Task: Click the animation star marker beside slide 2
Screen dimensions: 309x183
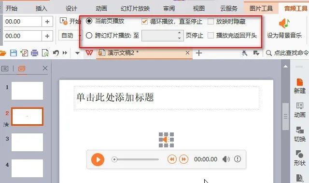Action: 6,124
